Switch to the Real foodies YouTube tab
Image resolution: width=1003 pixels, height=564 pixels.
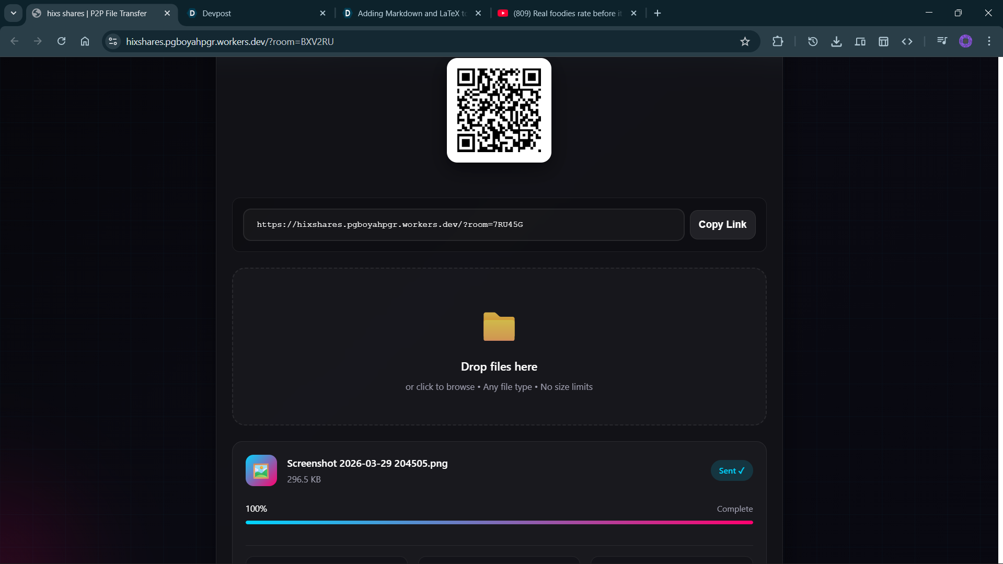point(568,13)
